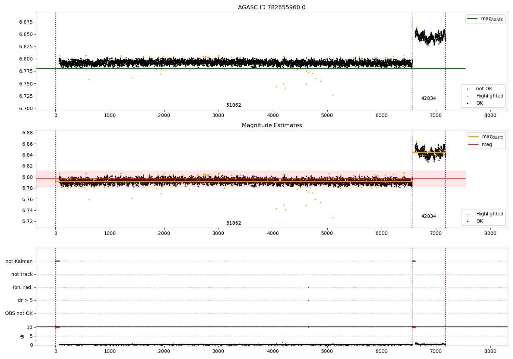Click the 6.76 y-axis tick label
The height and width of the screenshot is (359, 513).
click(x=27, y=200)
